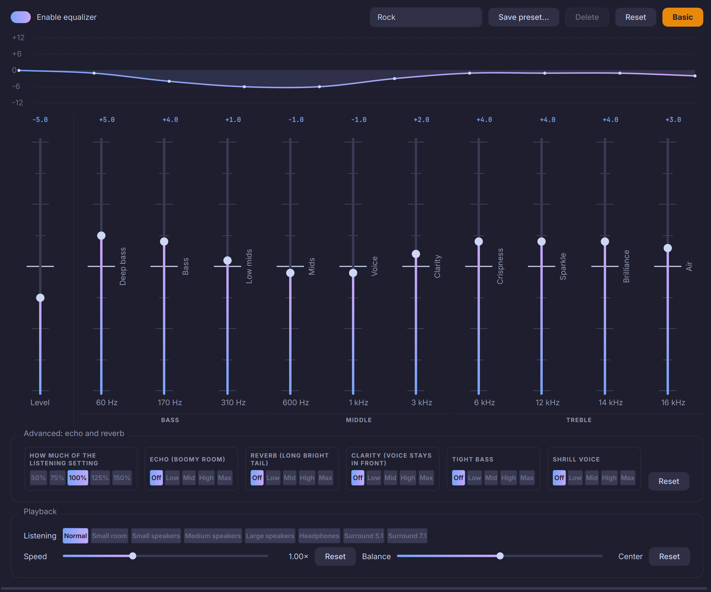This screenshot has height=592, width=711.
Task: Reset the echo and reverb settings
Action: (668, 481)
